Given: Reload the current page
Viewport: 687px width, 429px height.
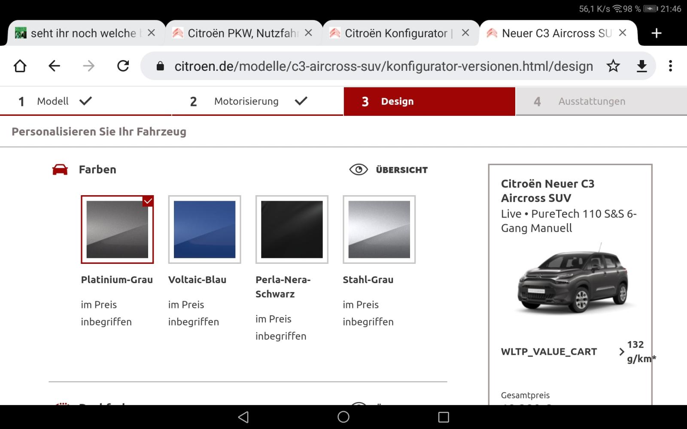Looking at the screenshot, I should 123,66.
